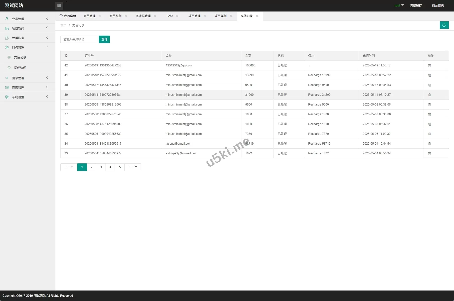Delete the record with ID 42
Viewport: 454px width, 301px height.
(429, 65)
